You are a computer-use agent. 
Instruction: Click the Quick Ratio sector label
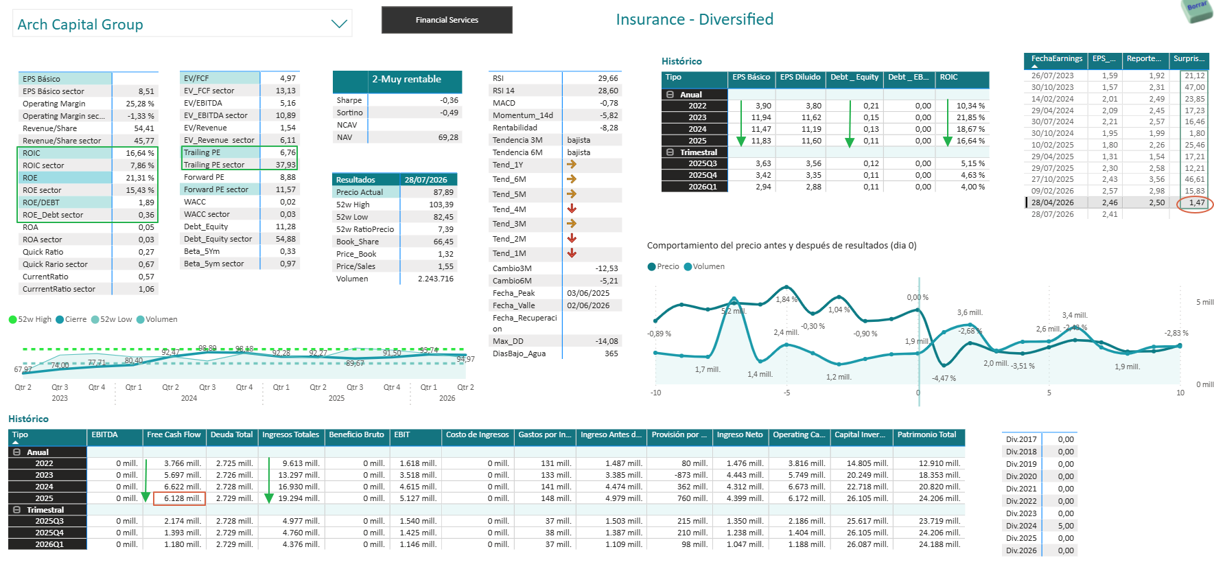click(x=55, y=264)
